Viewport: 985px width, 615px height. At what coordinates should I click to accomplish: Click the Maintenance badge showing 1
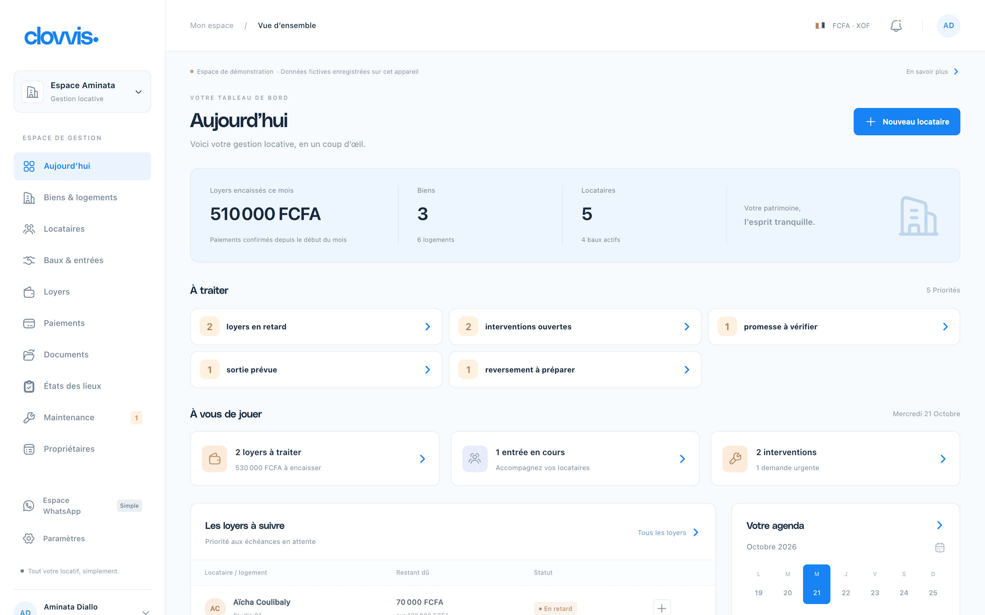(136, 418)
